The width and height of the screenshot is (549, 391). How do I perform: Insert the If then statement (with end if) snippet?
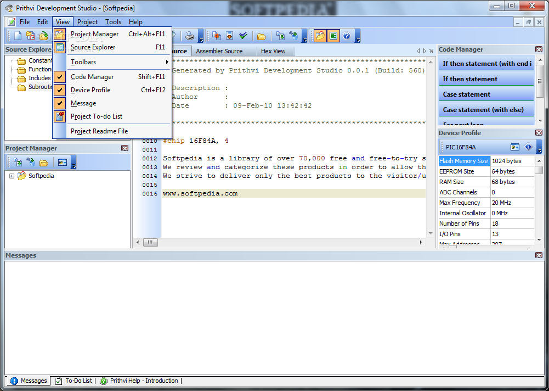point(486,64)
